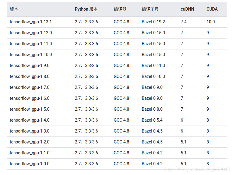Click the Bazel 0.10.0 cell
This screenshot has height=175, width=233.
(x=153, y=76)
